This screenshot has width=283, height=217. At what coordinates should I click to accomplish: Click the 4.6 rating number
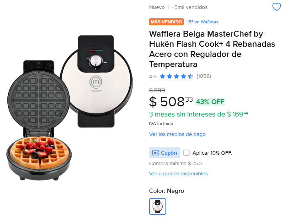click(x=153, y=76)
